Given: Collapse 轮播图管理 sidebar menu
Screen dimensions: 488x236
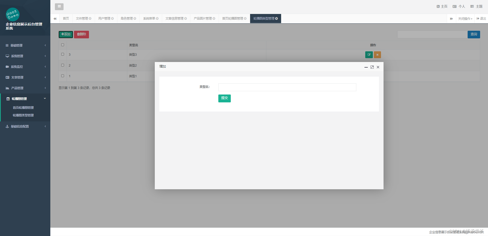Looking at the screenshot, I should click(x=25, y=99).
